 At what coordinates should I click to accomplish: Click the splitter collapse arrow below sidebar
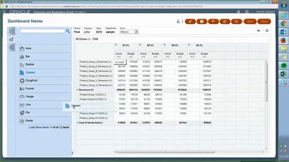coord(72,153)
